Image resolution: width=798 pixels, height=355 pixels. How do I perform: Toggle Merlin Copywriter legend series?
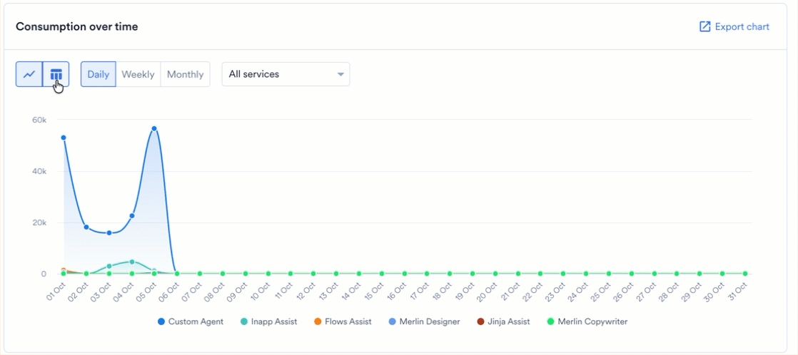pyautogui.click(x=588, y=321)
